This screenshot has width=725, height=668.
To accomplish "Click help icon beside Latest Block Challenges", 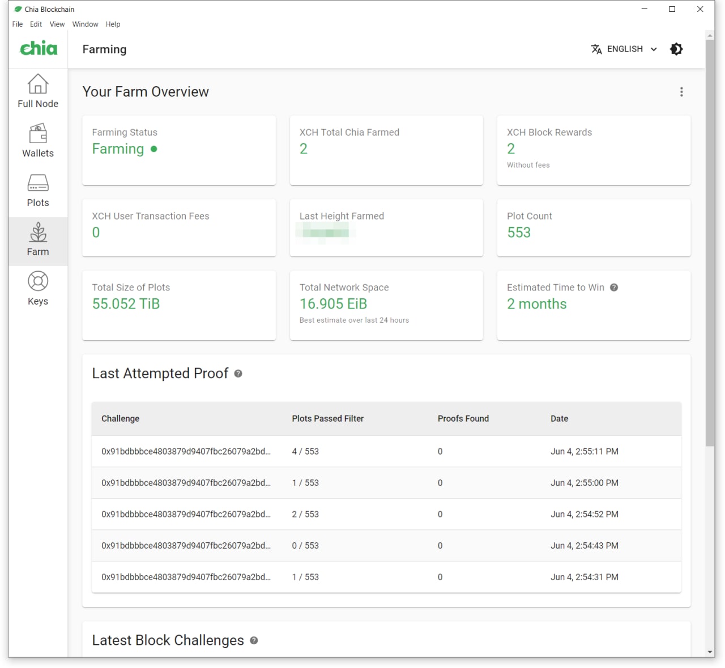I will pos(254,640).
